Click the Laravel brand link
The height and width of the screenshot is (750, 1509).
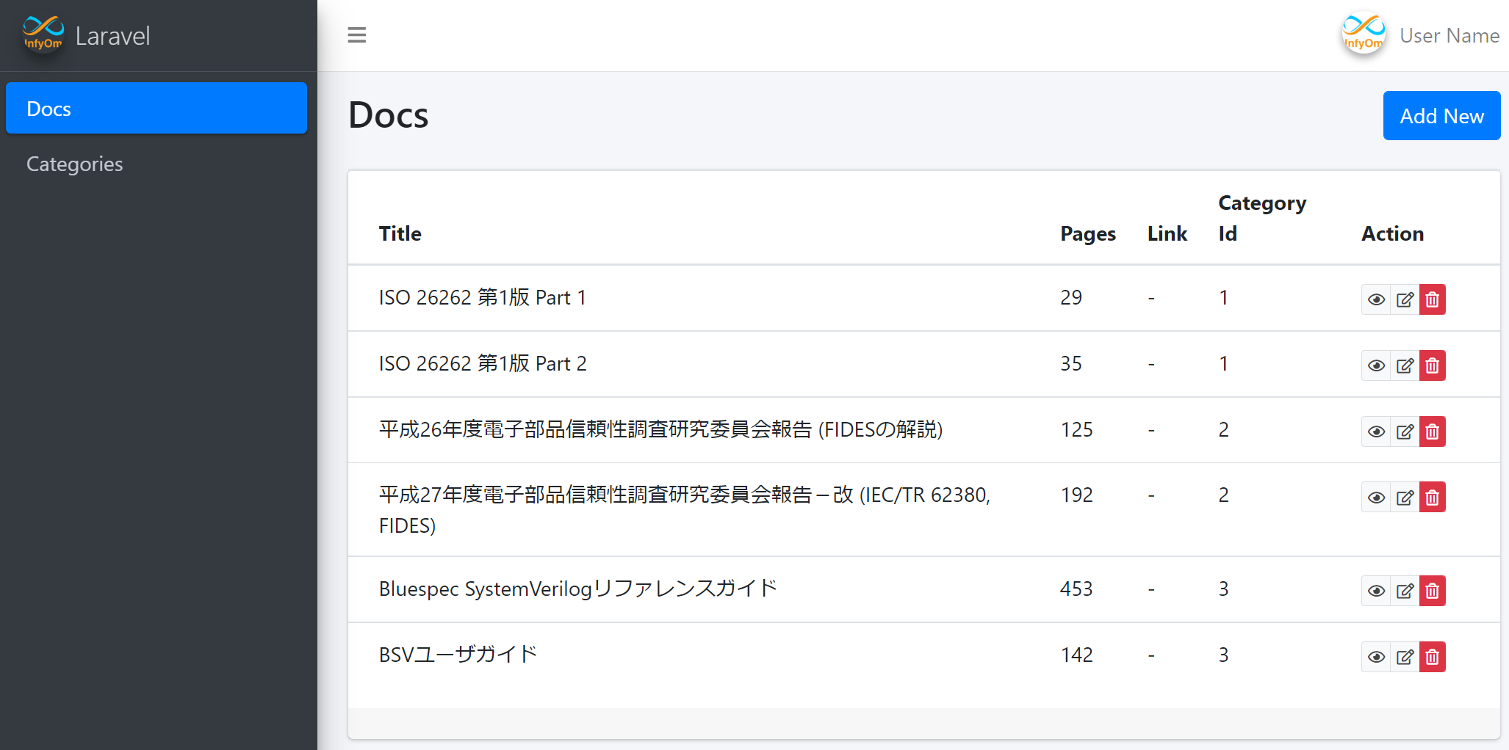point(112,35)
